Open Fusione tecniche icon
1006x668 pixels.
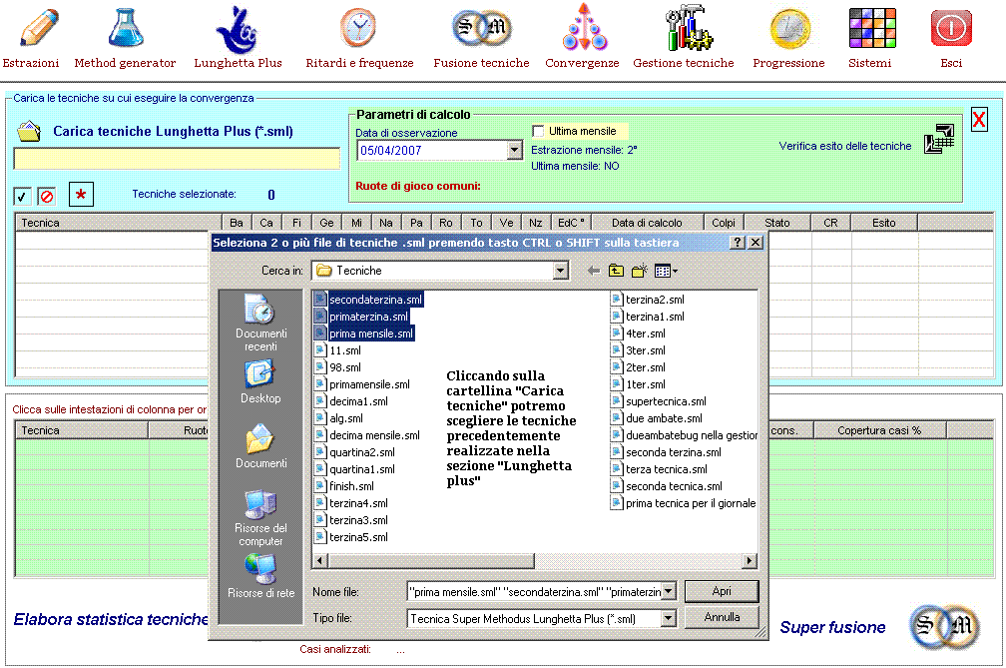click(481, 28)
